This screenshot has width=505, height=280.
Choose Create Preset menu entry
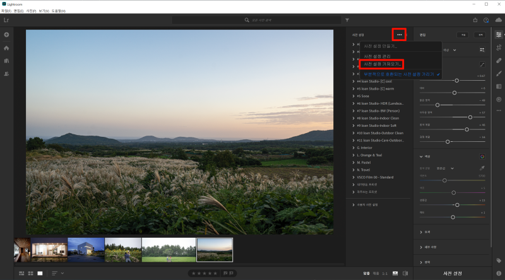click(x=381, y=46)
